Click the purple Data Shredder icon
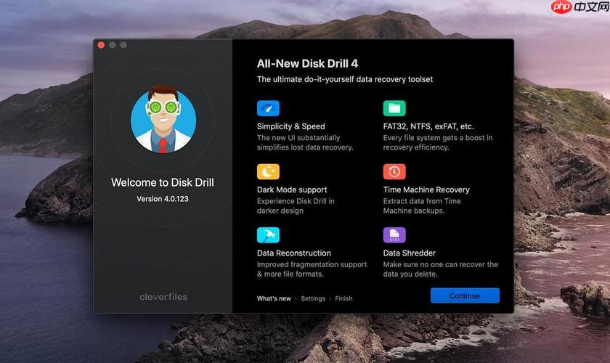The width and height of the screenshot is (610, 363). click(x=394, y=235)
